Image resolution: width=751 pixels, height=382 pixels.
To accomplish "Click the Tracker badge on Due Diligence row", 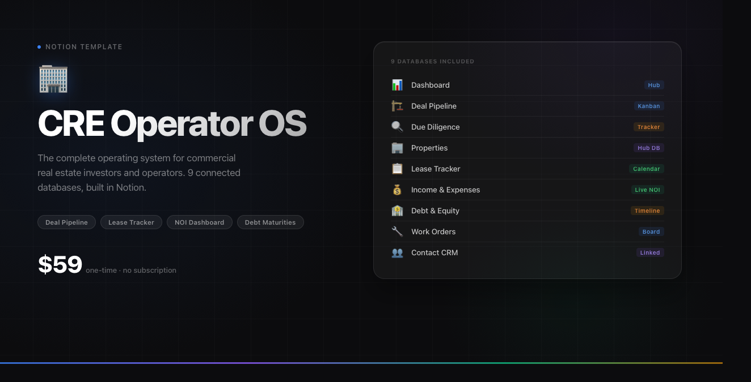I will (x=649, y=127).
